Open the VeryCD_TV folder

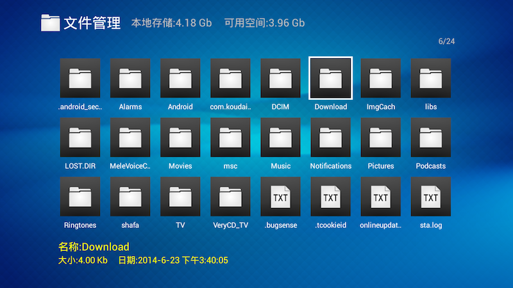click(230, 196)
